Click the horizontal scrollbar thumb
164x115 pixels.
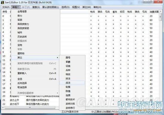point(30,108)
